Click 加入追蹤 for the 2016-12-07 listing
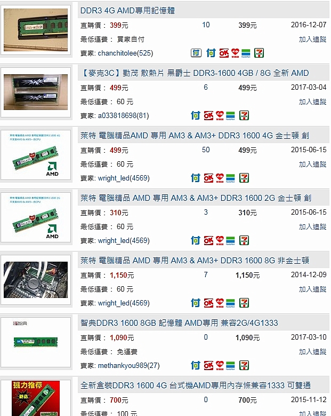Image resolution: width=331 pixels, height=416 pixels. coord(312,40)
